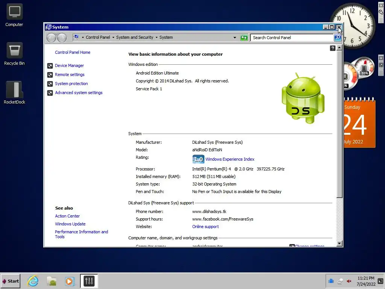Click the scrollbar up arrow
This screenshot has height=289, width=385.
tap(340, 48)
